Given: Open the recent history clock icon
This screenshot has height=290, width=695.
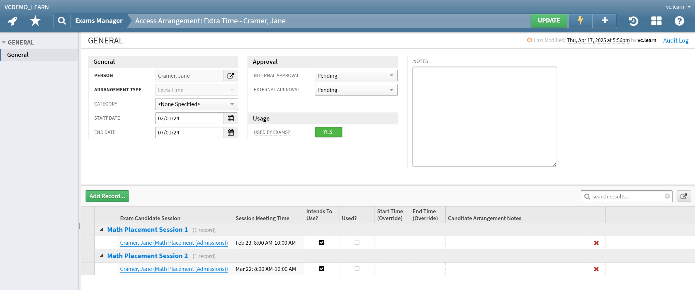Looking at the screenshot, I should tap(633, 21).
